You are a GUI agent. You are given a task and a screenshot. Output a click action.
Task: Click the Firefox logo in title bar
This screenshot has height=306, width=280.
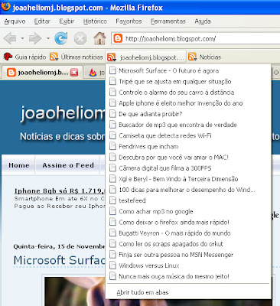(x=6, y=6)
